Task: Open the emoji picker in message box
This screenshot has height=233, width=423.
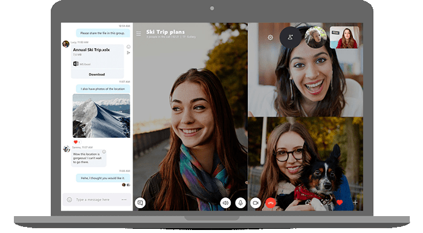Action: (x=69, y=200)
